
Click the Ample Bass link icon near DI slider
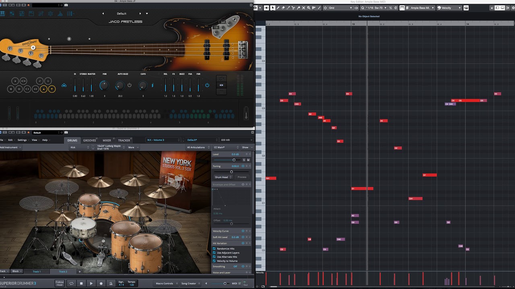[64, 85]
